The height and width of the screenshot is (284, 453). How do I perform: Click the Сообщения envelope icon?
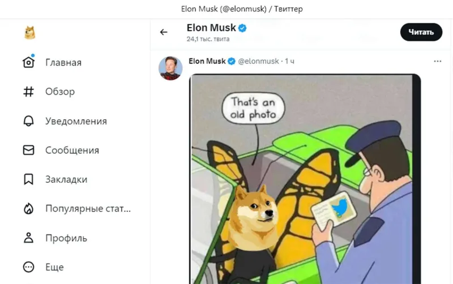click(28, 150)
